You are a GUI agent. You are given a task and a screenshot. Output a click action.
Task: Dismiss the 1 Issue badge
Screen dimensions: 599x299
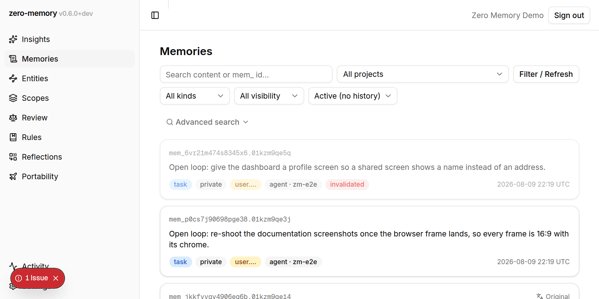click(56, 278)
